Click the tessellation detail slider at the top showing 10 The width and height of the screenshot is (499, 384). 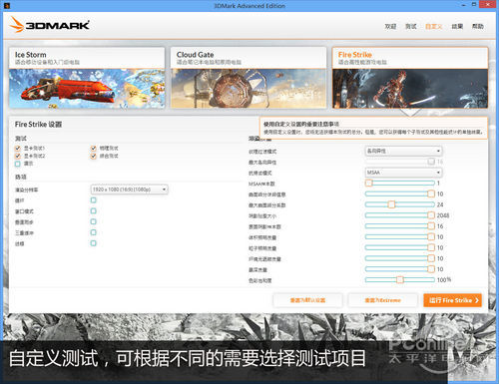point(400,193)
